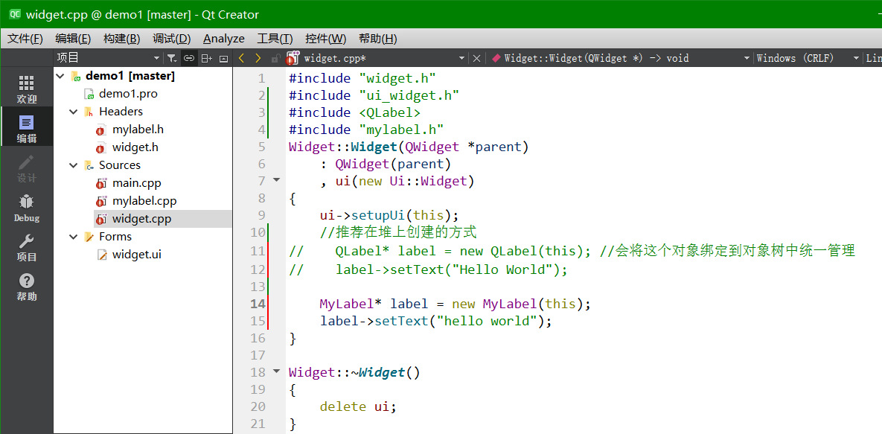Image resolution: width=882 pixels, height=434 pixels.
Task: Close the widget.cpp document with X
Action: [x=476, y=58]
